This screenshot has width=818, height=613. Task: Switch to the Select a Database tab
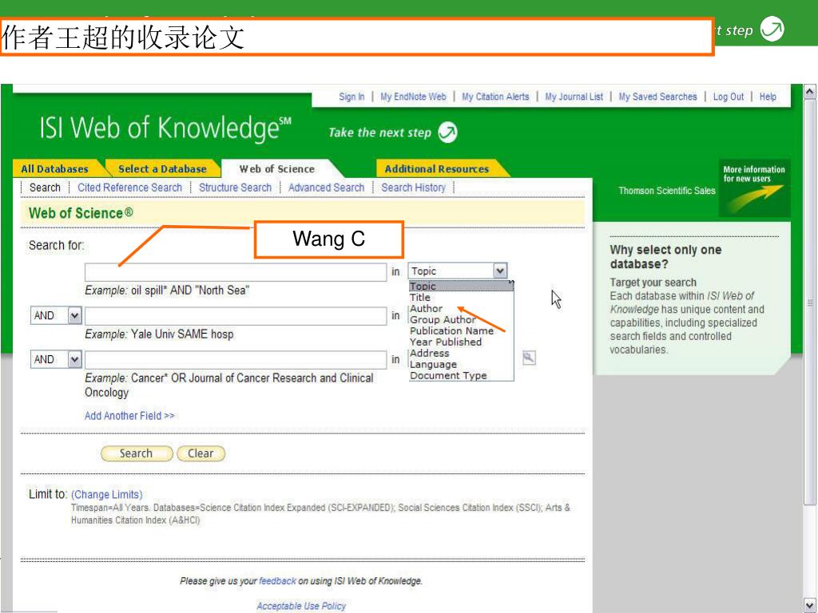tap(162, 169)
